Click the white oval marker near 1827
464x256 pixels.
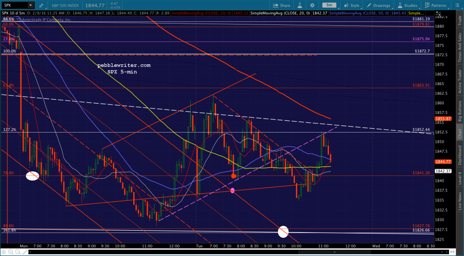[x=283, y=232]
